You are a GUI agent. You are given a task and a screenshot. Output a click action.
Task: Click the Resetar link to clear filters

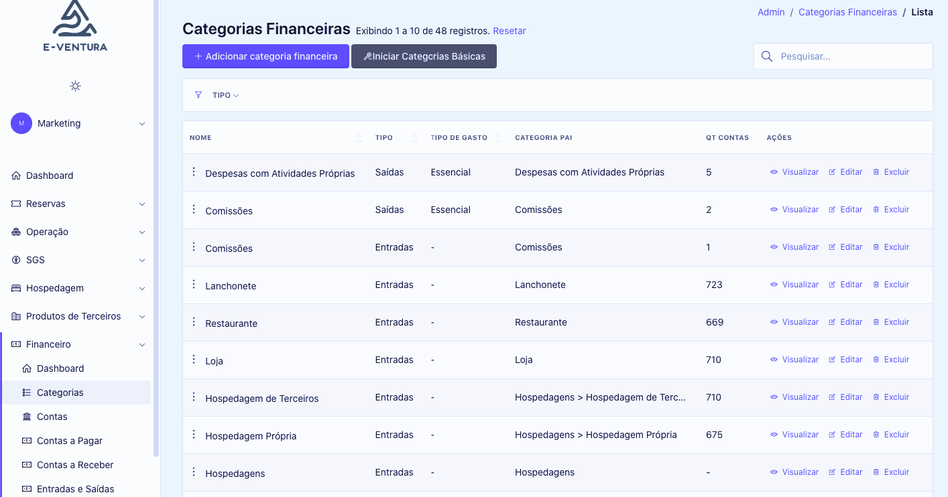click(511, 31)
